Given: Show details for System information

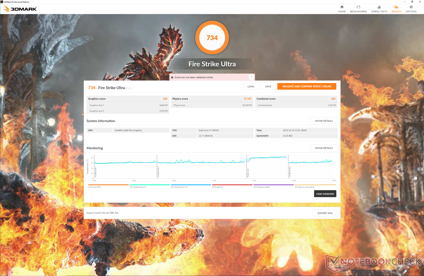Looking at the screenshot, I should (324, 121).
